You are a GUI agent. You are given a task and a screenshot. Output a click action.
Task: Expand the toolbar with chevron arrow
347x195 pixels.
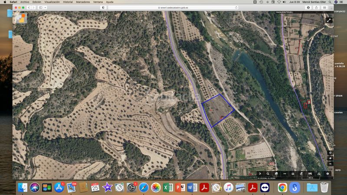(x=260, y=174)
